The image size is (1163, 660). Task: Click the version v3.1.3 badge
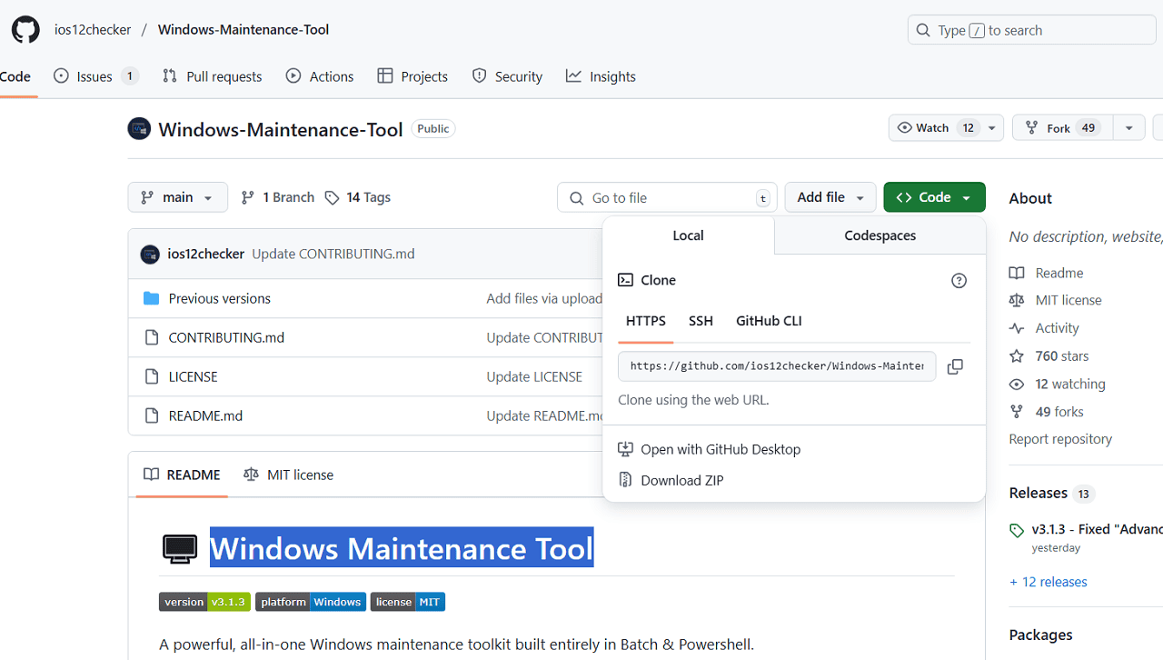pos(204,602)
